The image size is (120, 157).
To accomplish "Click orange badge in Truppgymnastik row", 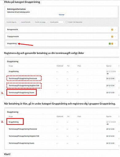I will (x=112, y=36).
